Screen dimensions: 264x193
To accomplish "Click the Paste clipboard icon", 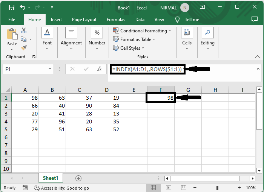I will click(x=12, y=34).
